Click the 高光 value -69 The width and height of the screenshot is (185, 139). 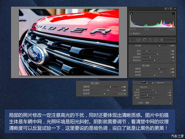pyautogui.click(x=172, y=51)
